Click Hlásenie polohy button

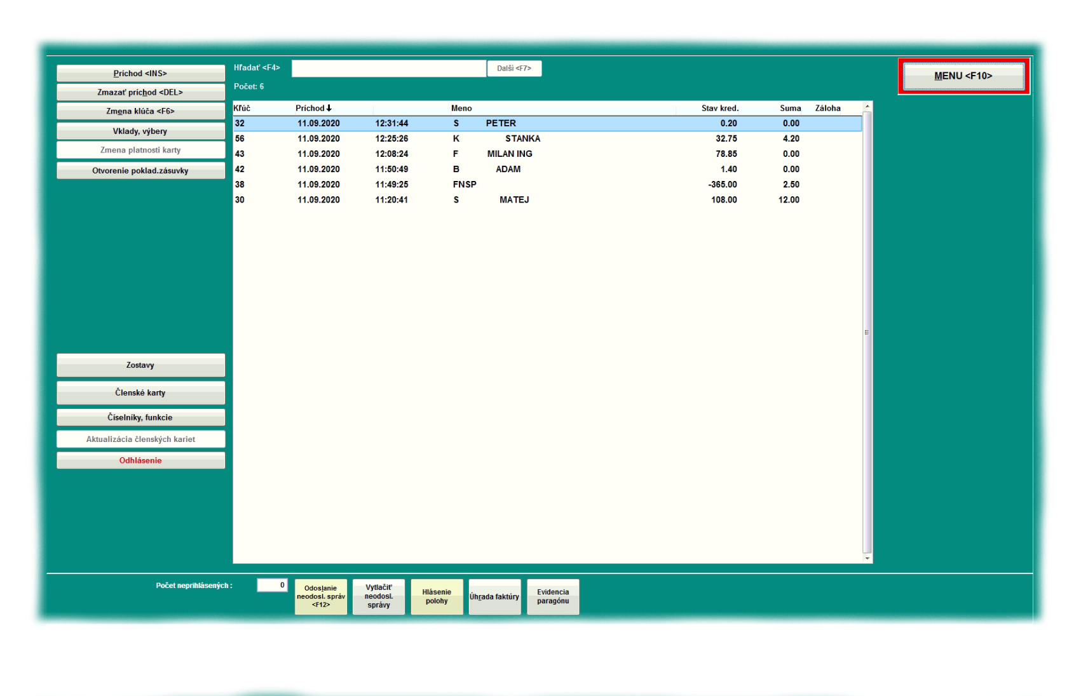(x=437, y=597)
